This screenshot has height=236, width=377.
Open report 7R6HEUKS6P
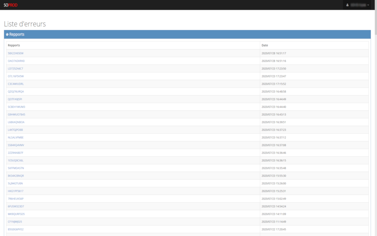click(x=16, y=199)
